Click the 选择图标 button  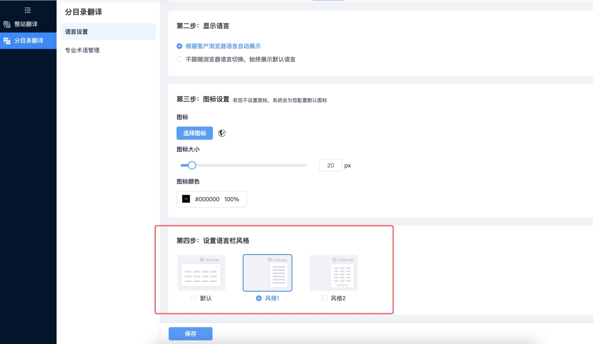[195, 133]
